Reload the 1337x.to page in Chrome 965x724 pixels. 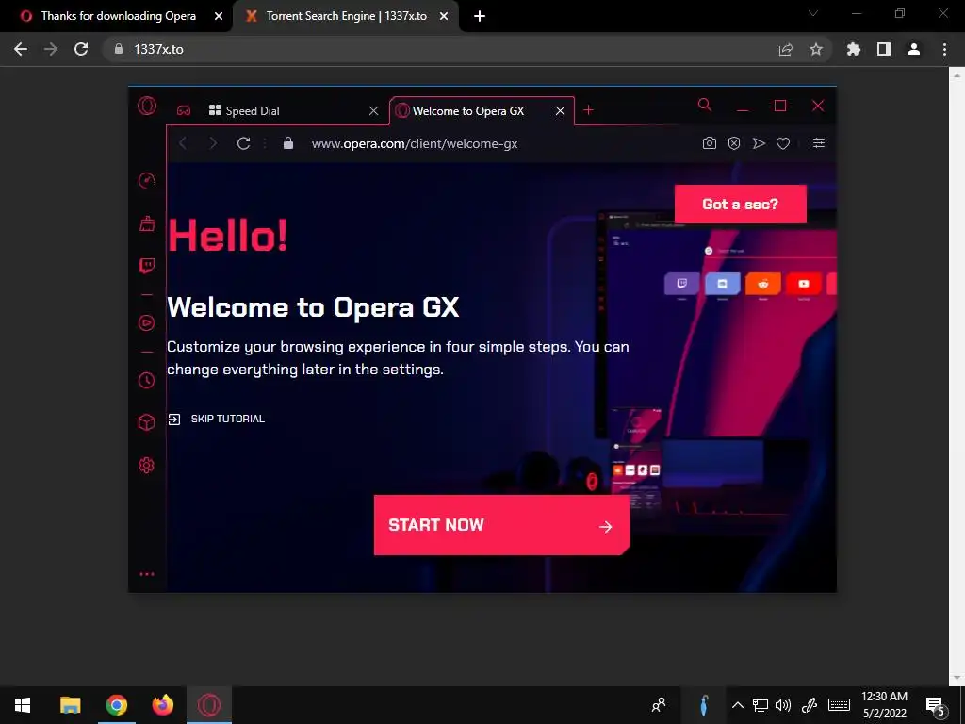[81, 49]
